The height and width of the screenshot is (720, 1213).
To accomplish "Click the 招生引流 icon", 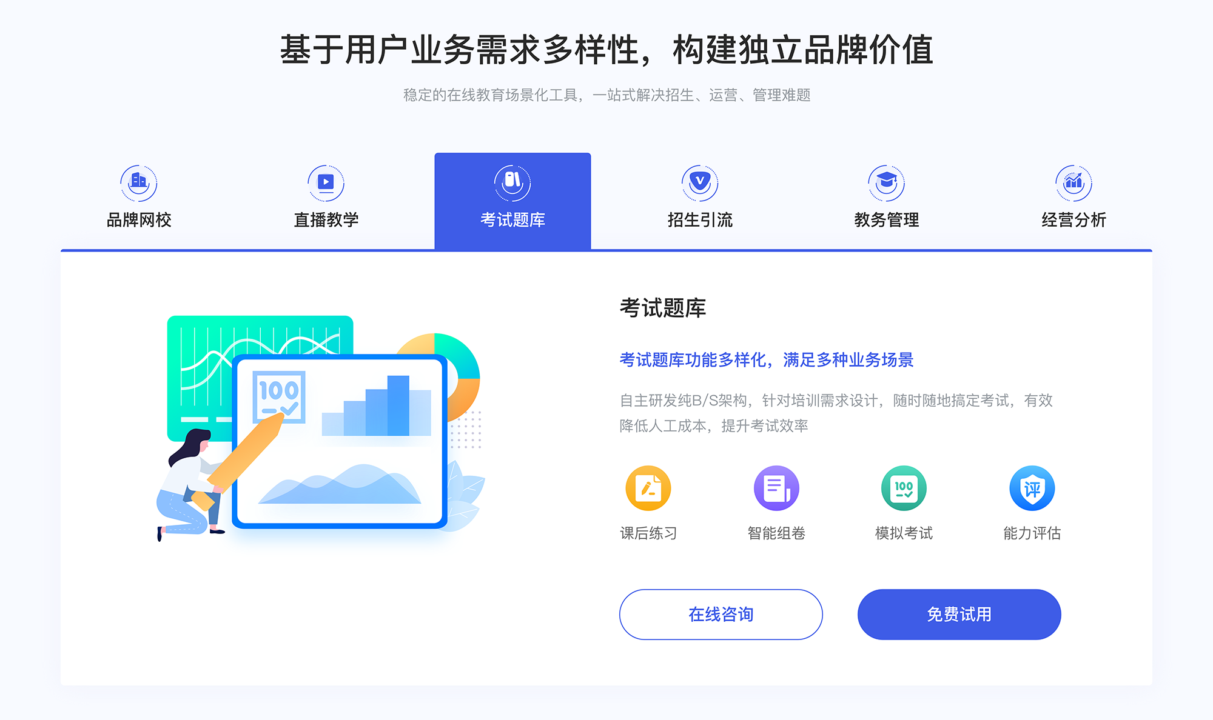I will 695,180.
